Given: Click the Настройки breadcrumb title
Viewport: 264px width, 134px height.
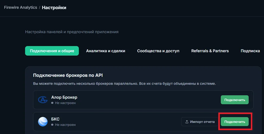Looking at the screenshot, I should point(54,7).
